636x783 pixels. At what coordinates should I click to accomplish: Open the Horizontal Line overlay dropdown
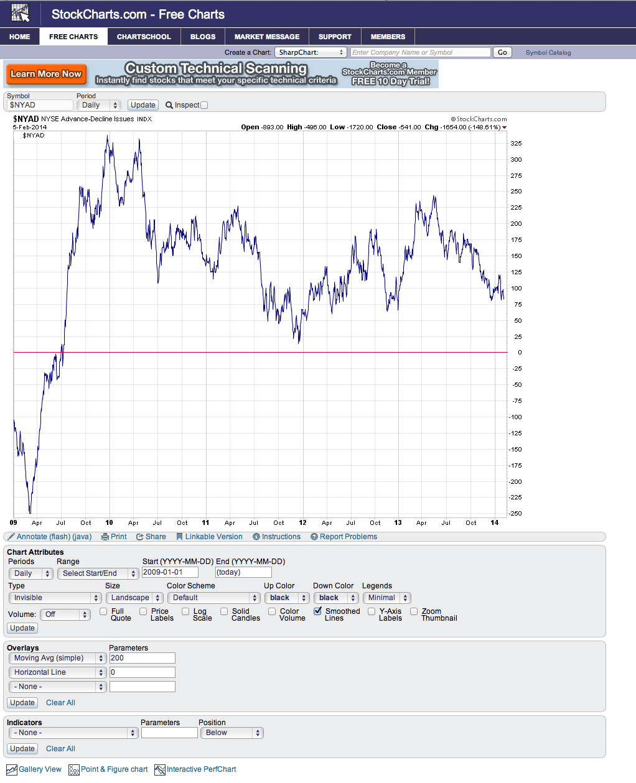(x=57, y=672)
